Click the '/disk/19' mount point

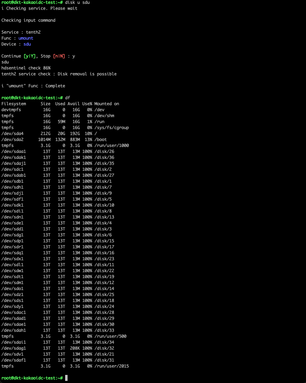tap(104, 277)
